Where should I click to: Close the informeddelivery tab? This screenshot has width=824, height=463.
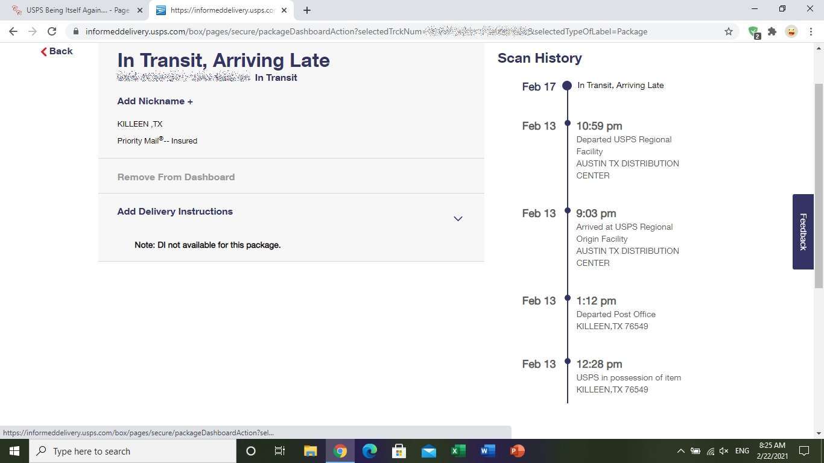click(284, 10)
